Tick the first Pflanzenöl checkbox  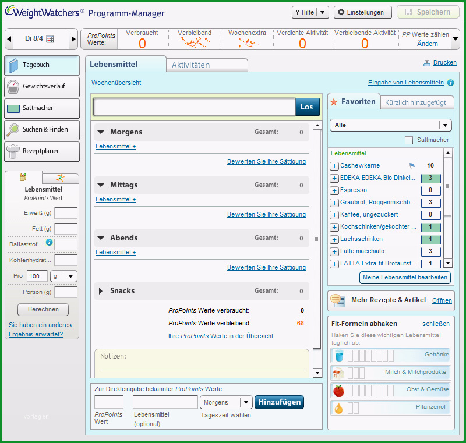tap(351, 408)
